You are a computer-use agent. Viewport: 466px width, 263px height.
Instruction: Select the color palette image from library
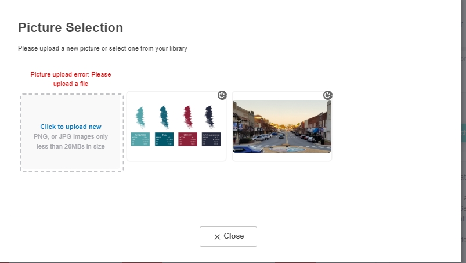point(176,127)
